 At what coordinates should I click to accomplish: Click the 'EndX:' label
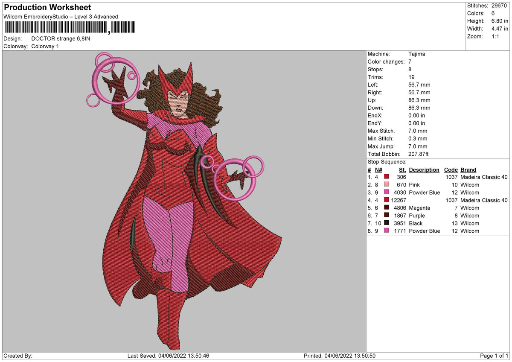click(x=375, y=115)
